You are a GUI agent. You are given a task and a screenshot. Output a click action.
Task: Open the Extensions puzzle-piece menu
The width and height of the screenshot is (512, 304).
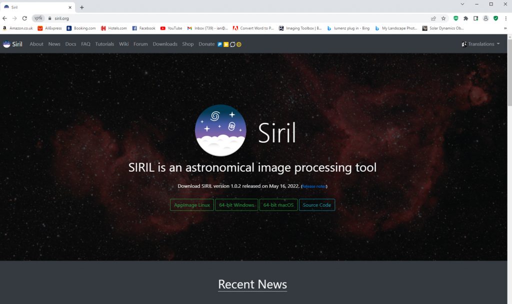[x=466, y=18]
